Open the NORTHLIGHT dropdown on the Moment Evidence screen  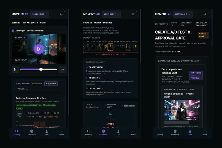pyautogui.click(x=111, y=14)
